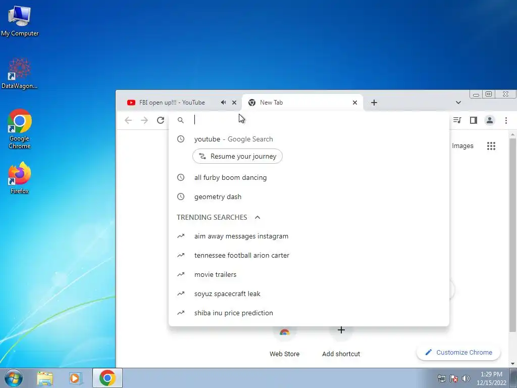Image resolution: width=517 pixels, height=388 pixels.
Task: Select movie trailers trending suggestion
Action: (x=309, y=274)
